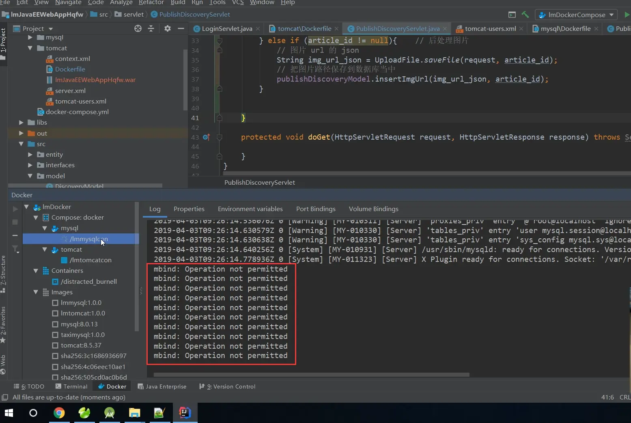Click the Docker tree vertical scrollbar

coord(137,266)
